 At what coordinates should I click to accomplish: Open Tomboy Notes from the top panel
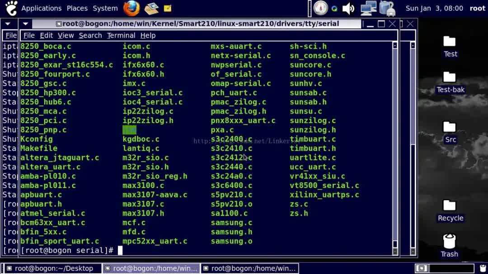(x=168, y=8)
